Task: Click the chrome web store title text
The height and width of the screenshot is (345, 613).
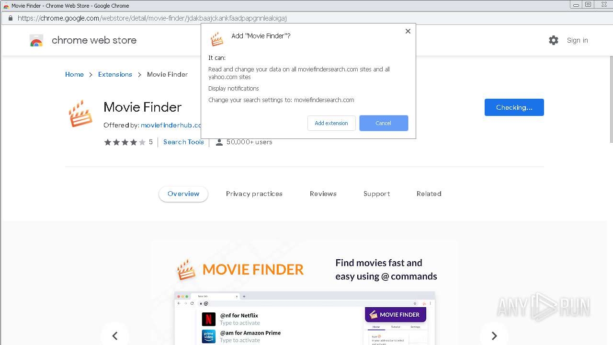Action: tap(94, 40)
